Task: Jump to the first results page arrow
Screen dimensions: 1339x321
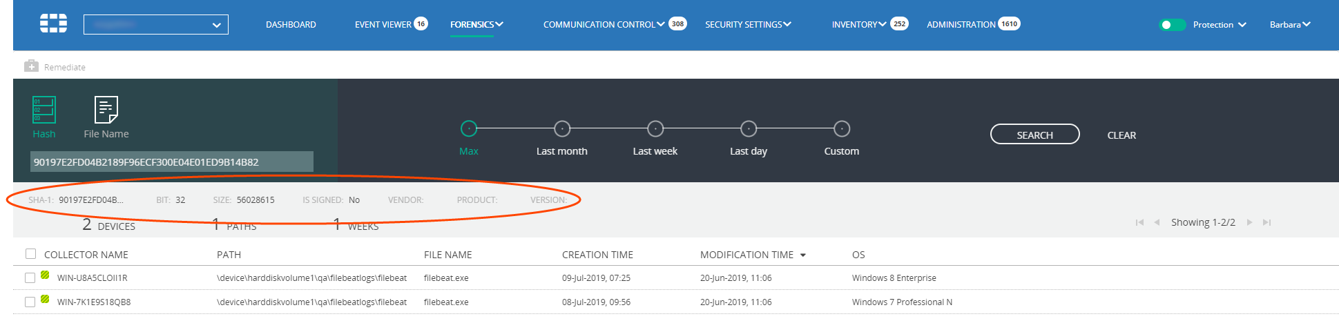Action: pos(1139,222)
